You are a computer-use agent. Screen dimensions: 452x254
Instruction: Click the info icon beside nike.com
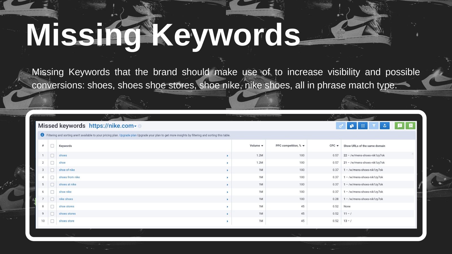click(140, 126)
